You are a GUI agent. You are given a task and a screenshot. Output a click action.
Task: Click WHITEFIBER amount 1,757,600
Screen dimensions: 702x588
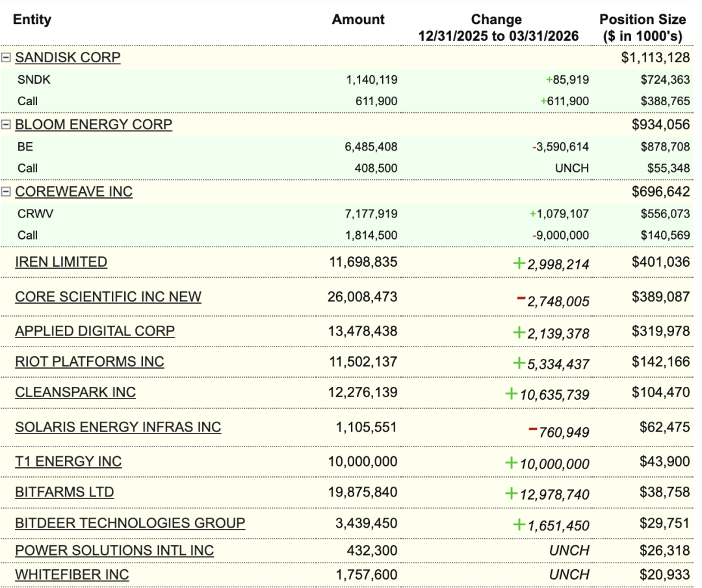tap(367, 574)
